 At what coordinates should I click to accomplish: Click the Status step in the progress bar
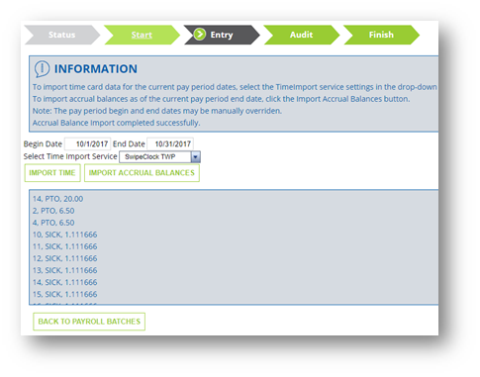(61, 35)
